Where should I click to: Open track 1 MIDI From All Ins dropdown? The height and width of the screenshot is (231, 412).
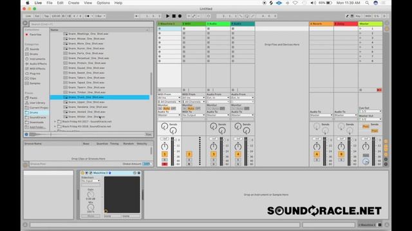pos(169,98)
